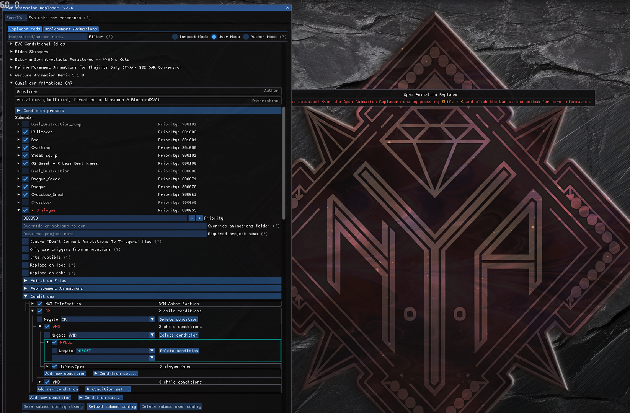Expand Feline Movement Animations for Khajiits entry
This screenshot has height=413, width=630.
pyautogui.click(x=11, y=67)
